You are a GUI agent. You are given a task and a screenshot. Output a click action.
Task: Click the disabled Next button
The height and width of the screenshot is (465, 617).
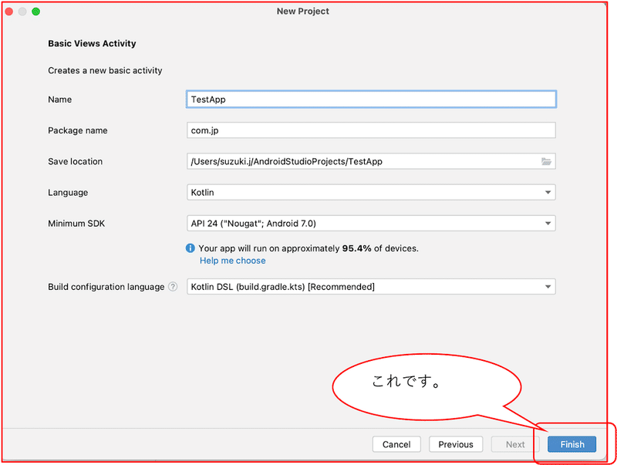pyautogui.click(x=515, y=444)
